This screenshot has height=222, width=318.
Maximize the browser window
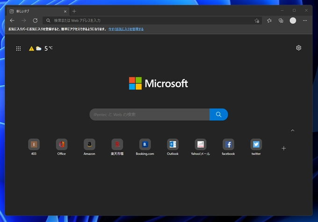(x=294, y=10)
